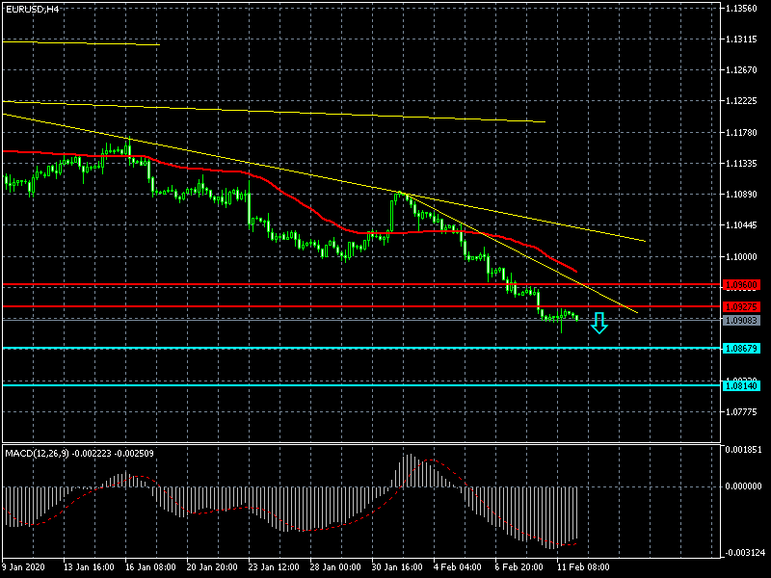This screenshot has width=771, height=578.
Task: Select the cyan 1.08140 price label
Action: tap(740, 385)
